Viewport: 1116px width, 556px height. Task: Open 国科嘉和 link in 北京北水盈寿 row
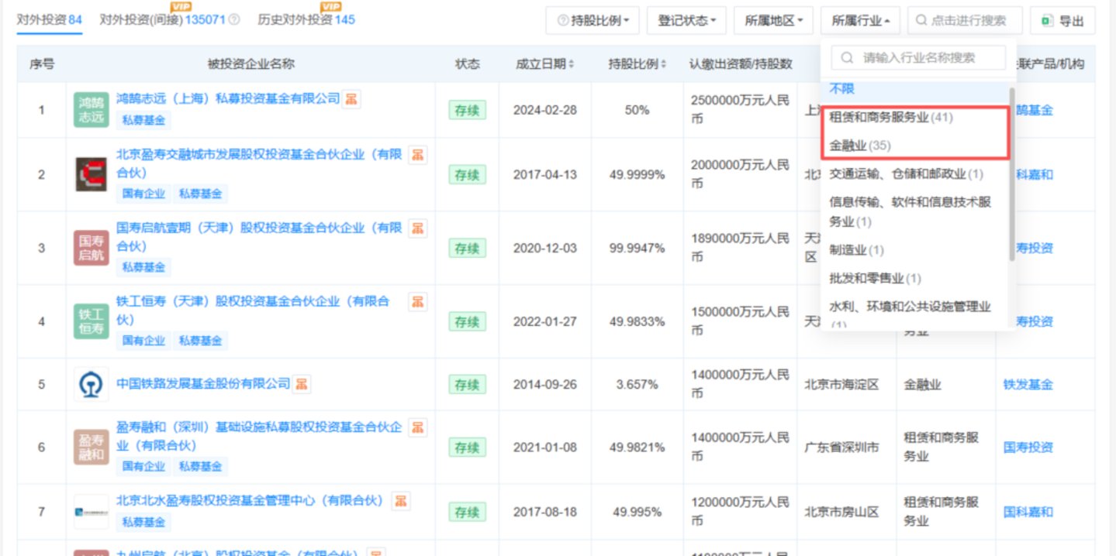pos(1028,511)
